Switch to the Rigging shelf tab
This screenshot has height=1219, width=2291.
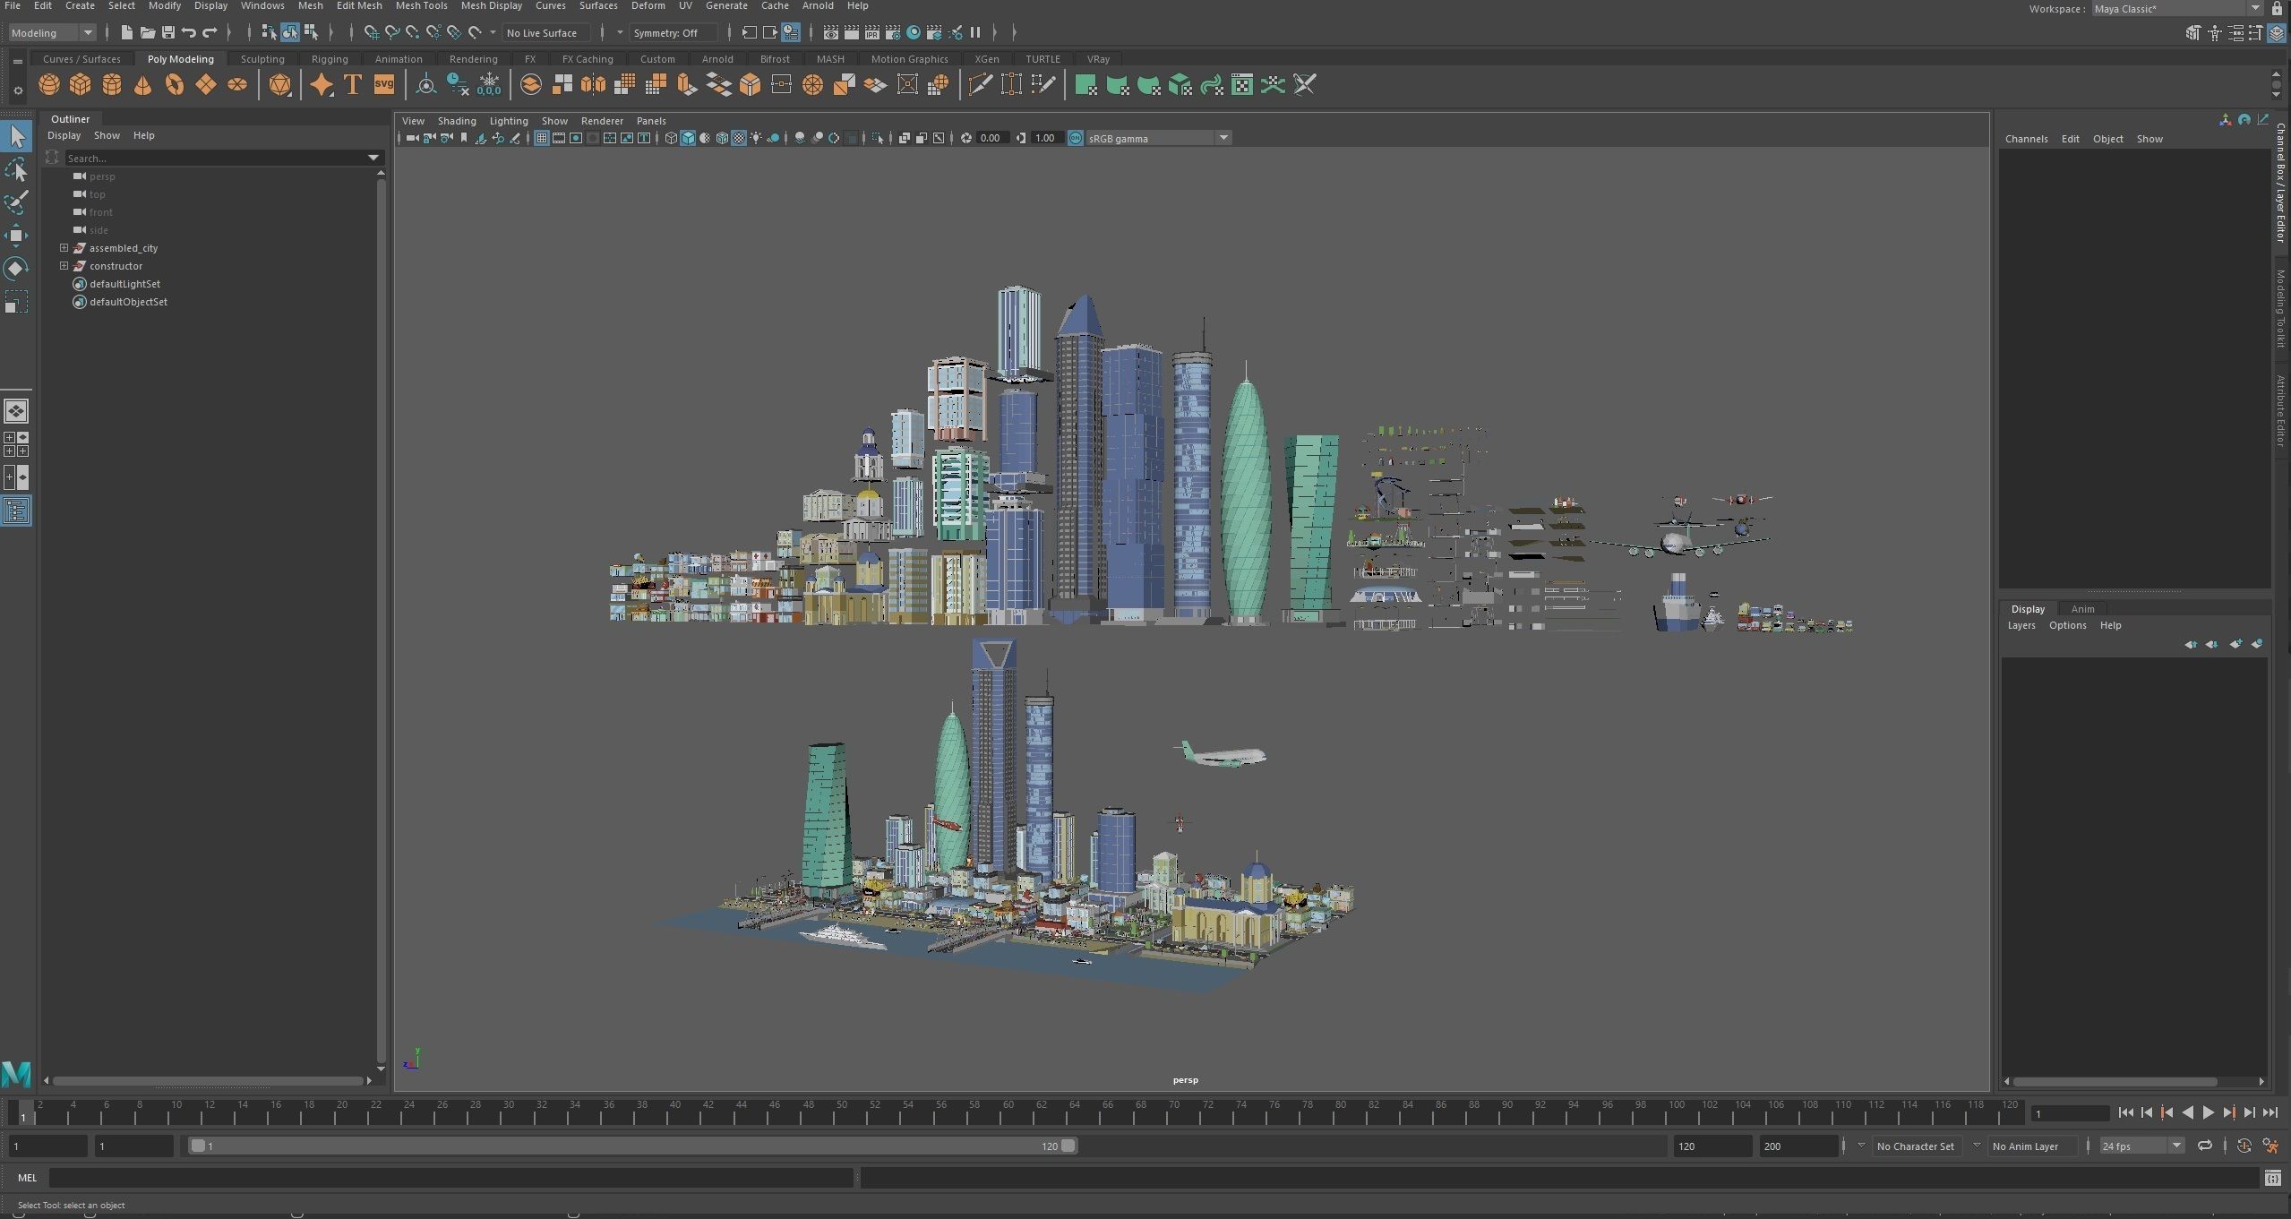pyautogui.click(x=330, y=59)
